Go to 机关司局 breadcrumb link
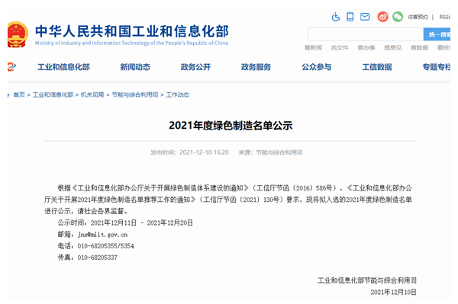The image size is (458, 304). click(92, 94)
